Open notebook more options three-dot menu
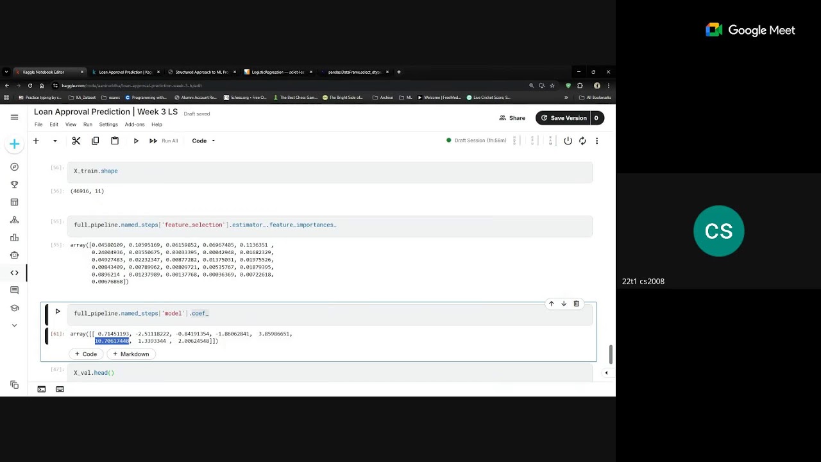Viewport: 821px width, 462px height. [597, 141]
